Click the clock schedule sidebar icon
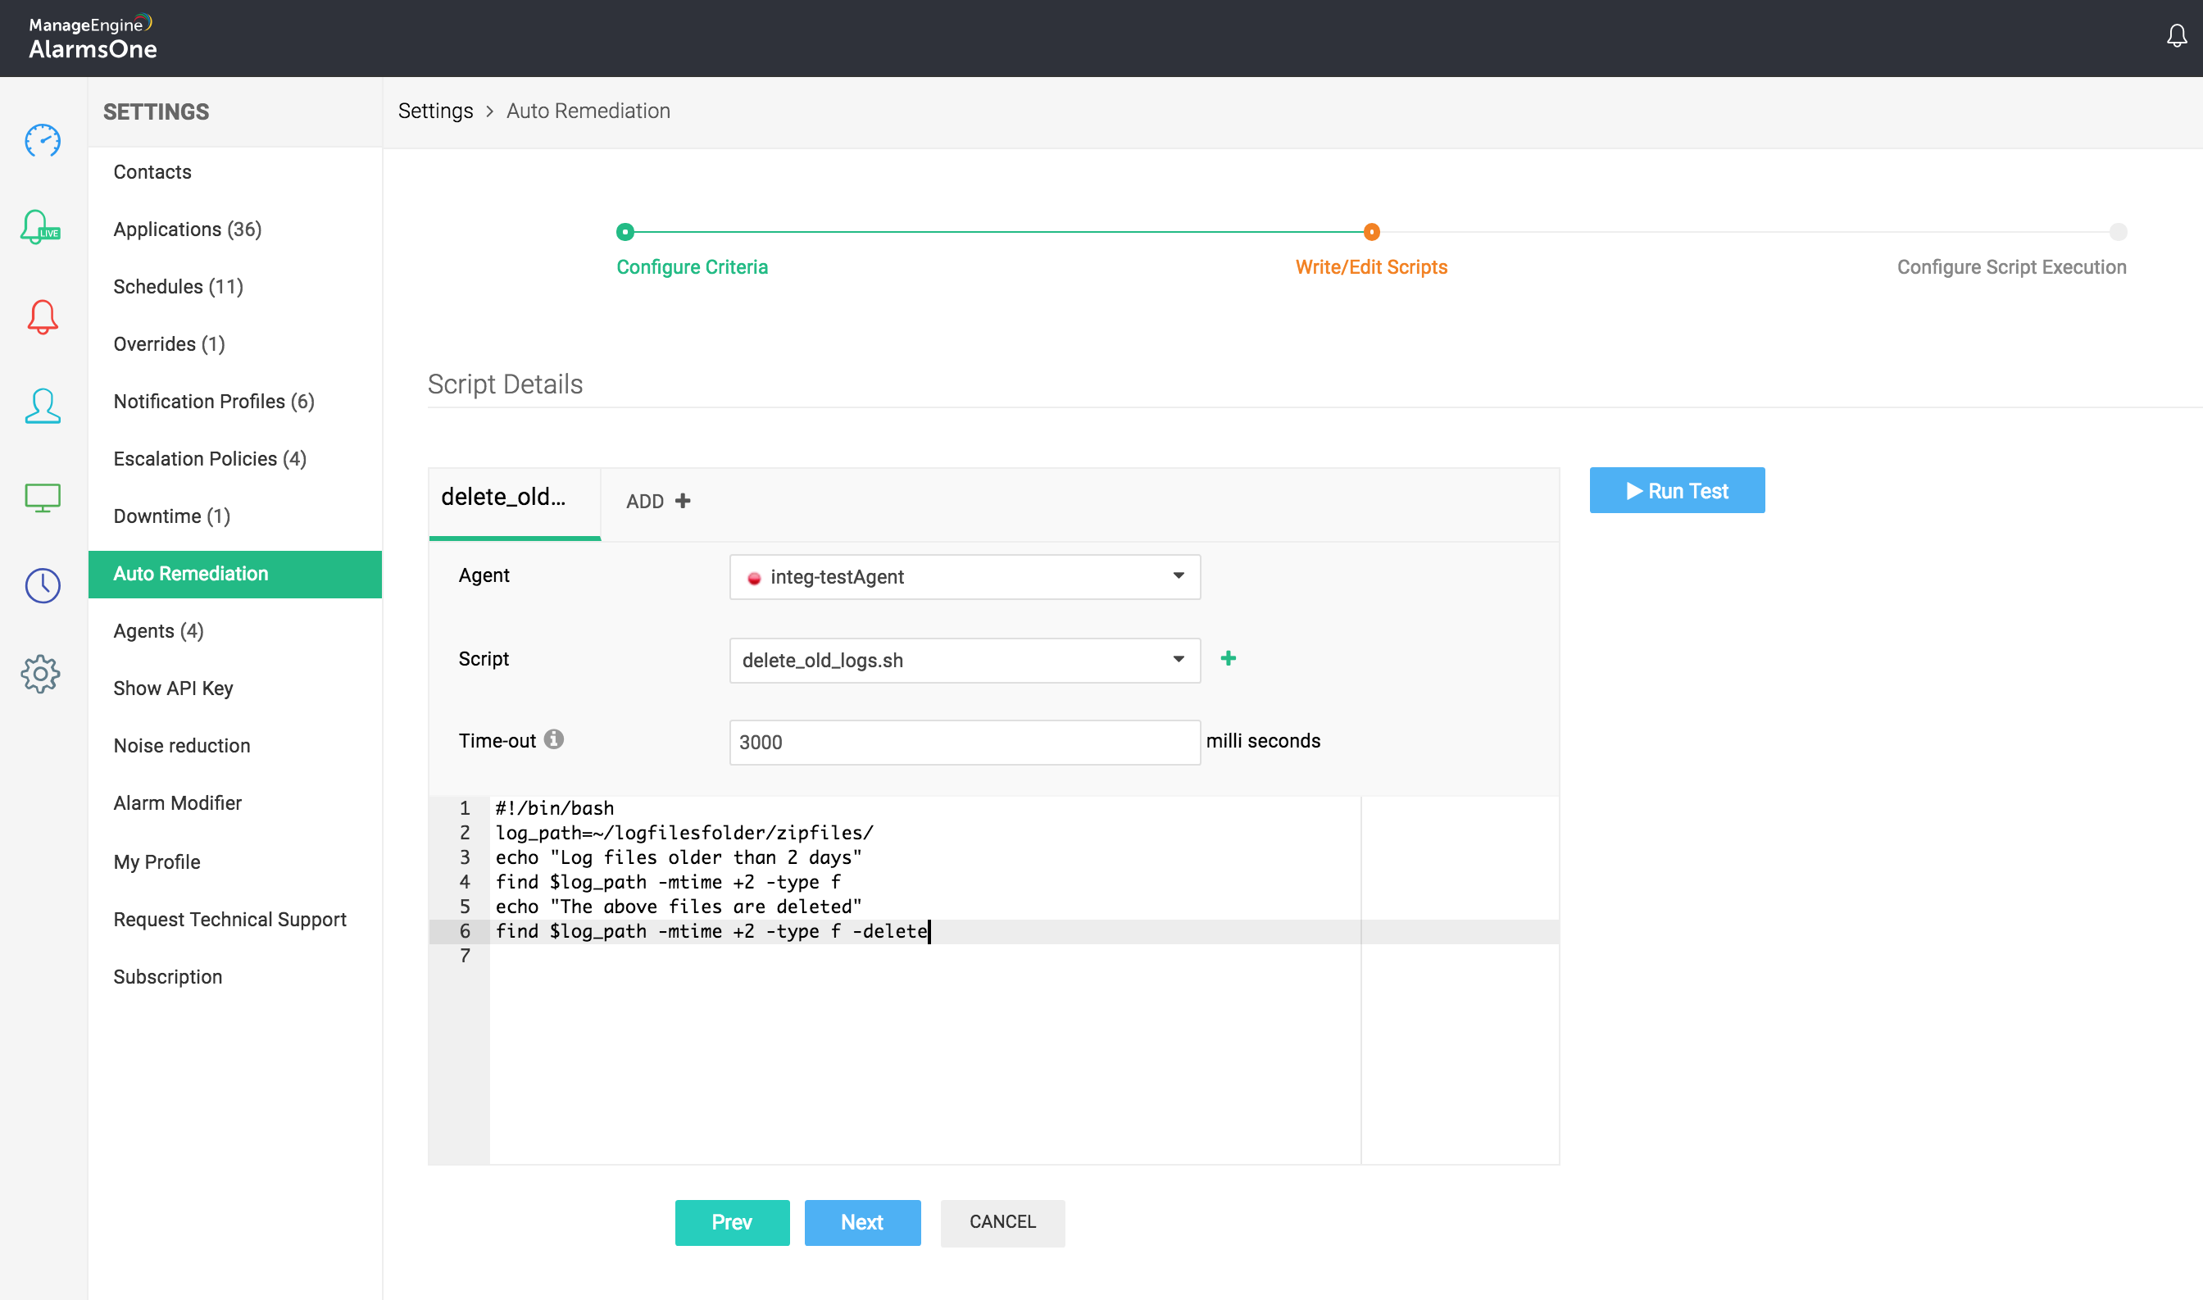Image resolution: width=2203 pixels, height=1300 pixels. 42,585
